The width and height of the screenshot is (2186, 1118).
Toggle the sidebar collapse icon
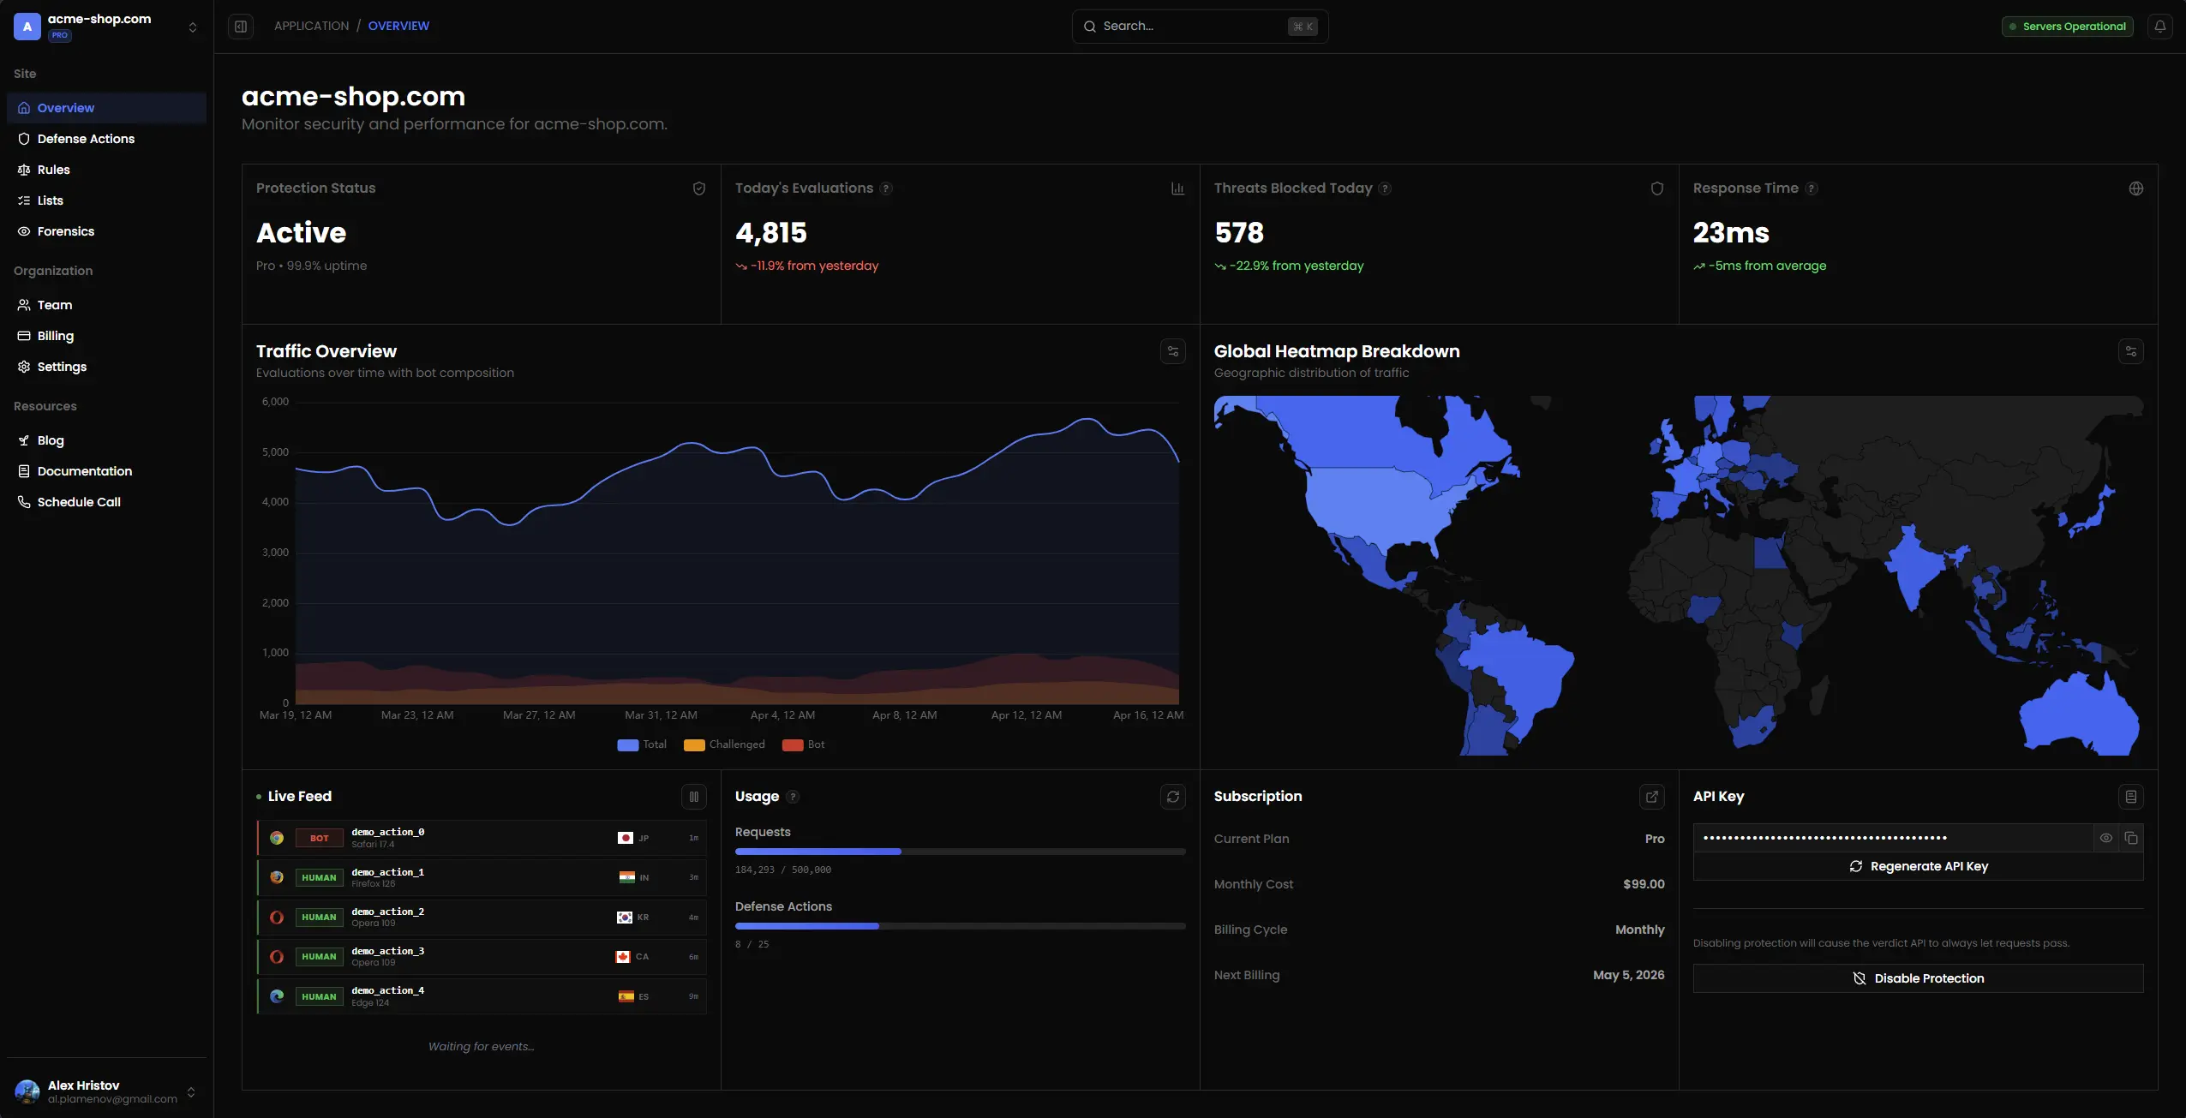click(241, 27)
